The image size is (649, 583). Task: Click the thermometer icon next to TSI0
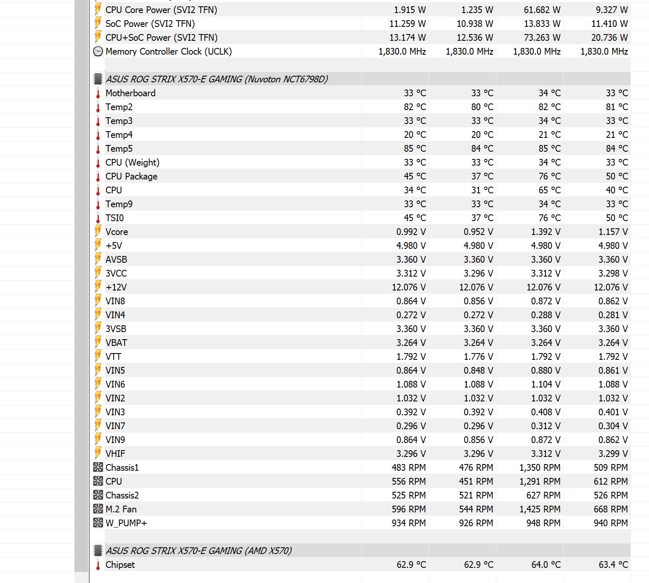click(98, 218)
